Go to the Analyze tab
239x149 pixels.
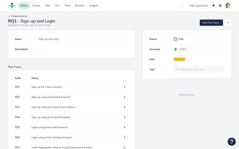coord(93,6)
